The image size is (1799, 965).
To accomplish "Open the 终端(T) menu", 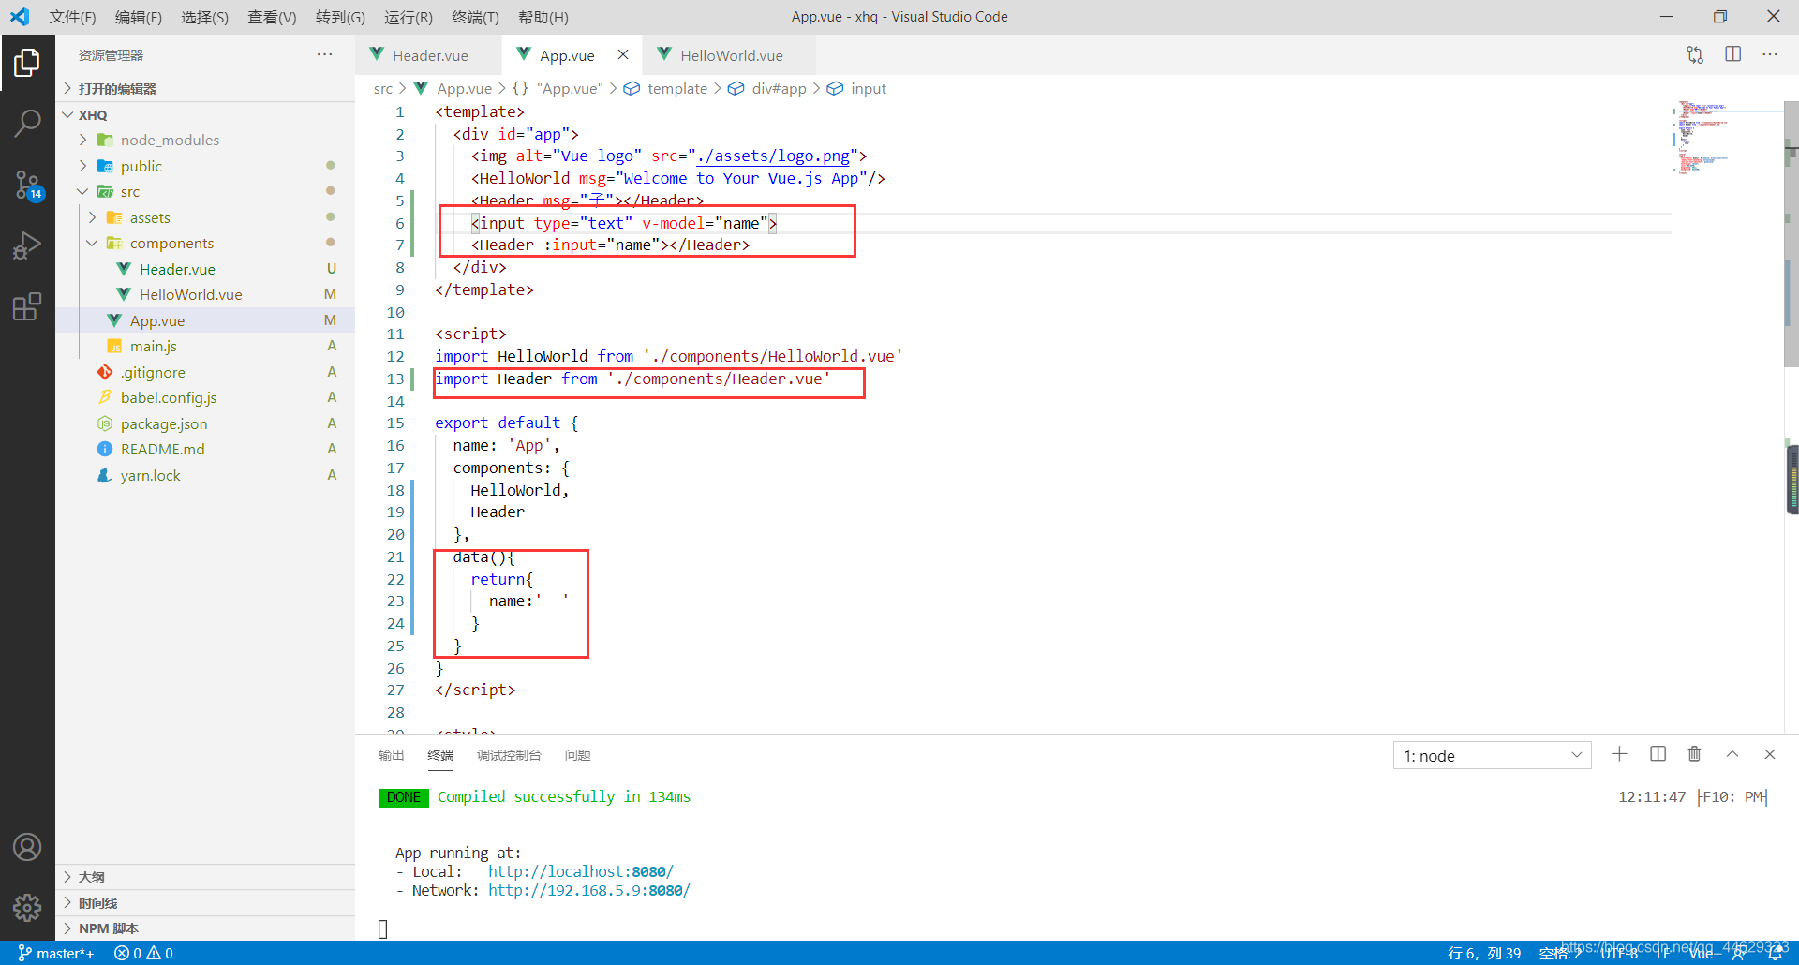I will click(x=475, y=17).
